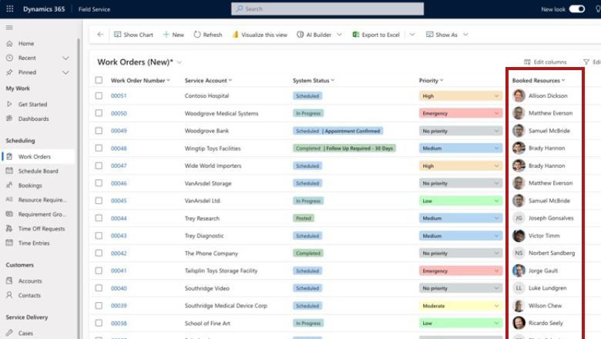Viewport: 601px width, 339px height.
Task: Select checkbox for work order 00048
Action: tap(99, 148)
